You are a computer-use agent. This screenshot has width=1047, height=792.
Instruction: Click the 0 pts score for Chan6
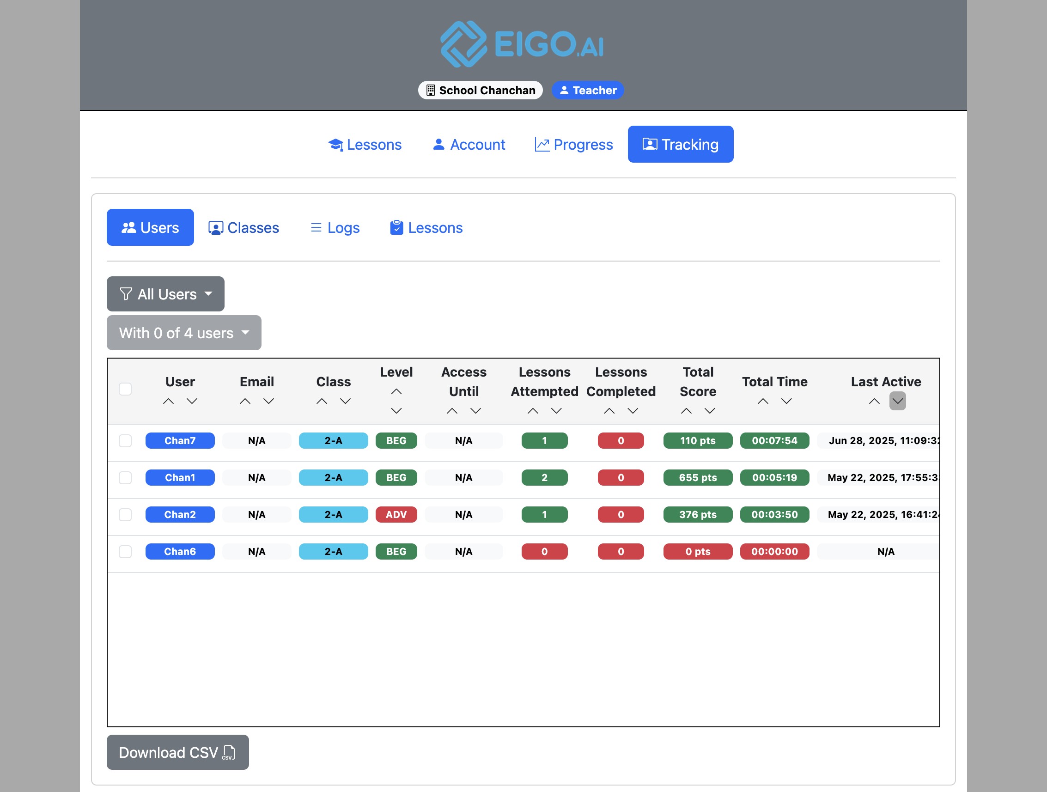[698, 552]
